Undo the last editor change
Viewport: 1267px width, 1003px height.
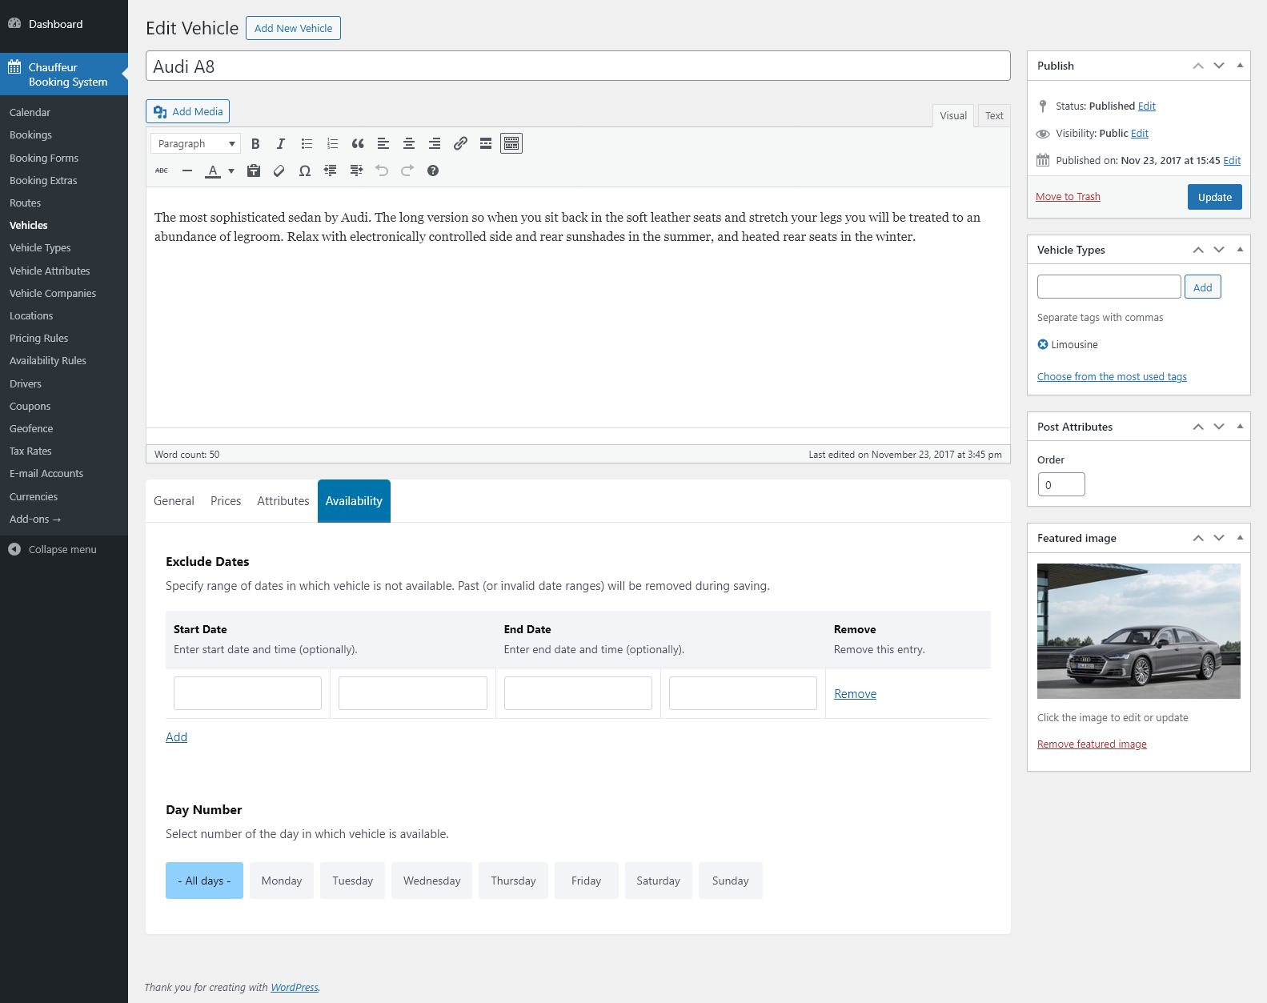click(382, 171)
